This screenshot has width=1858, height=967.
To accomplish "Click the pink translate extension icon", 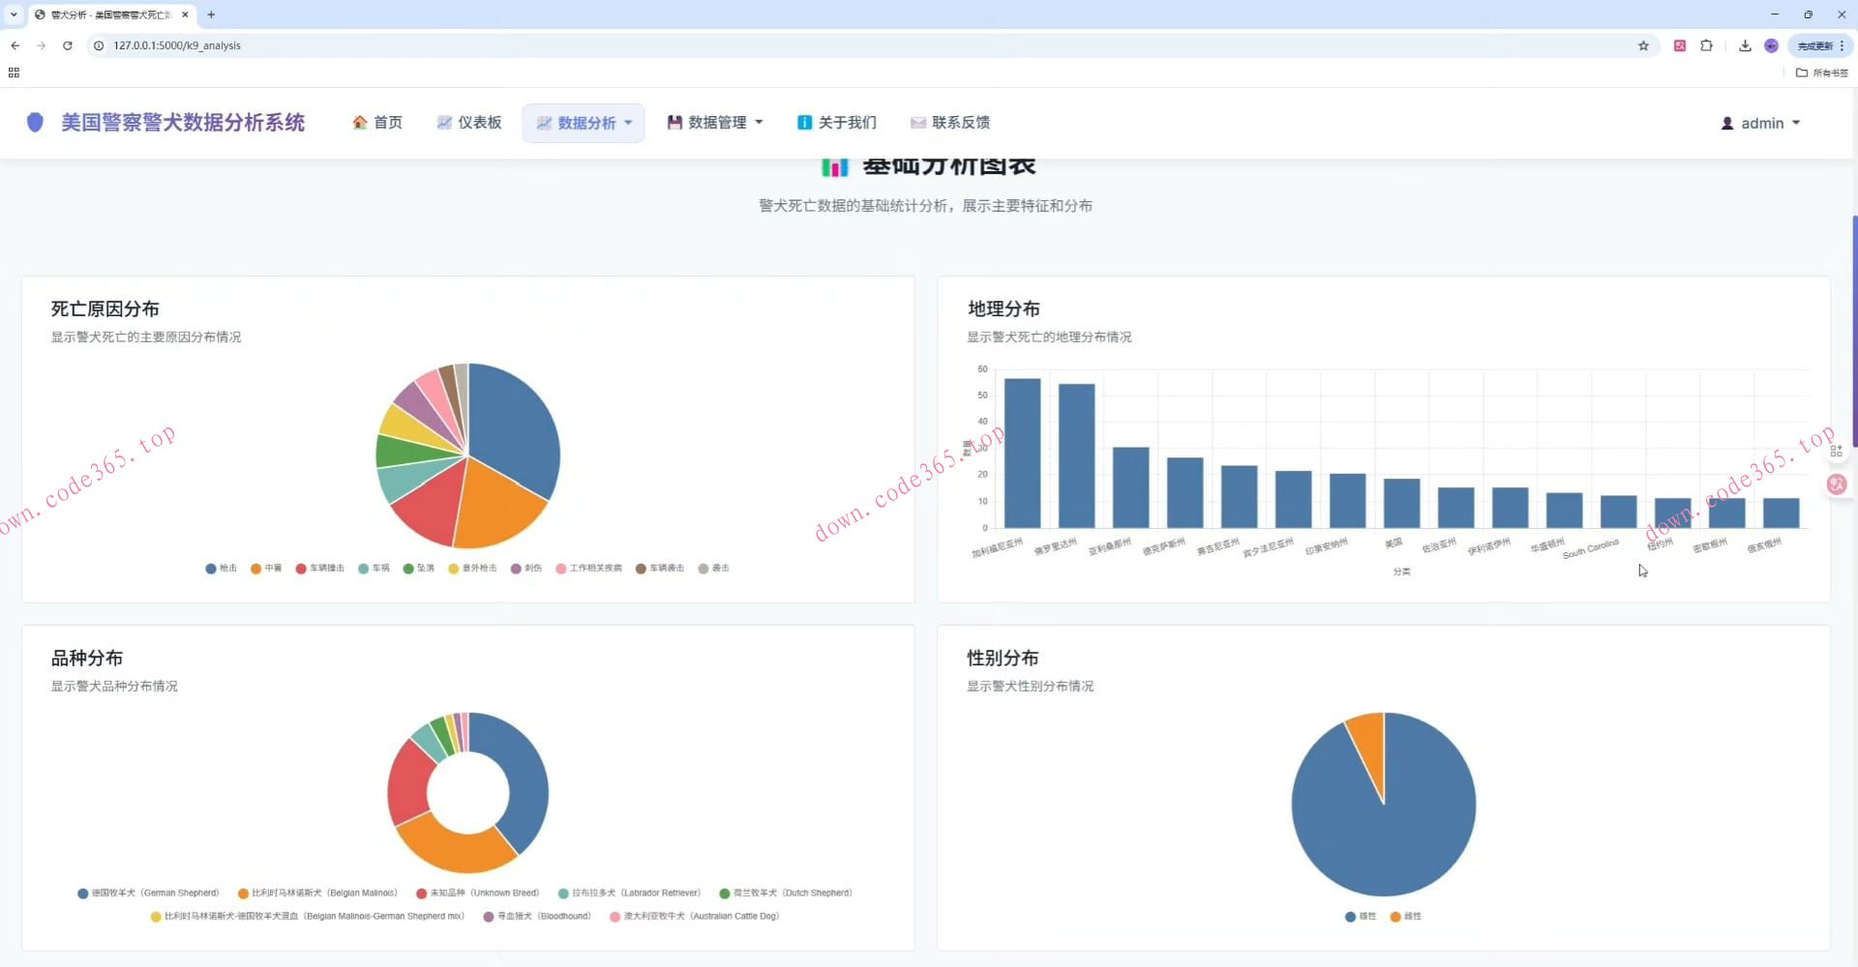I will click(1680, 45).
